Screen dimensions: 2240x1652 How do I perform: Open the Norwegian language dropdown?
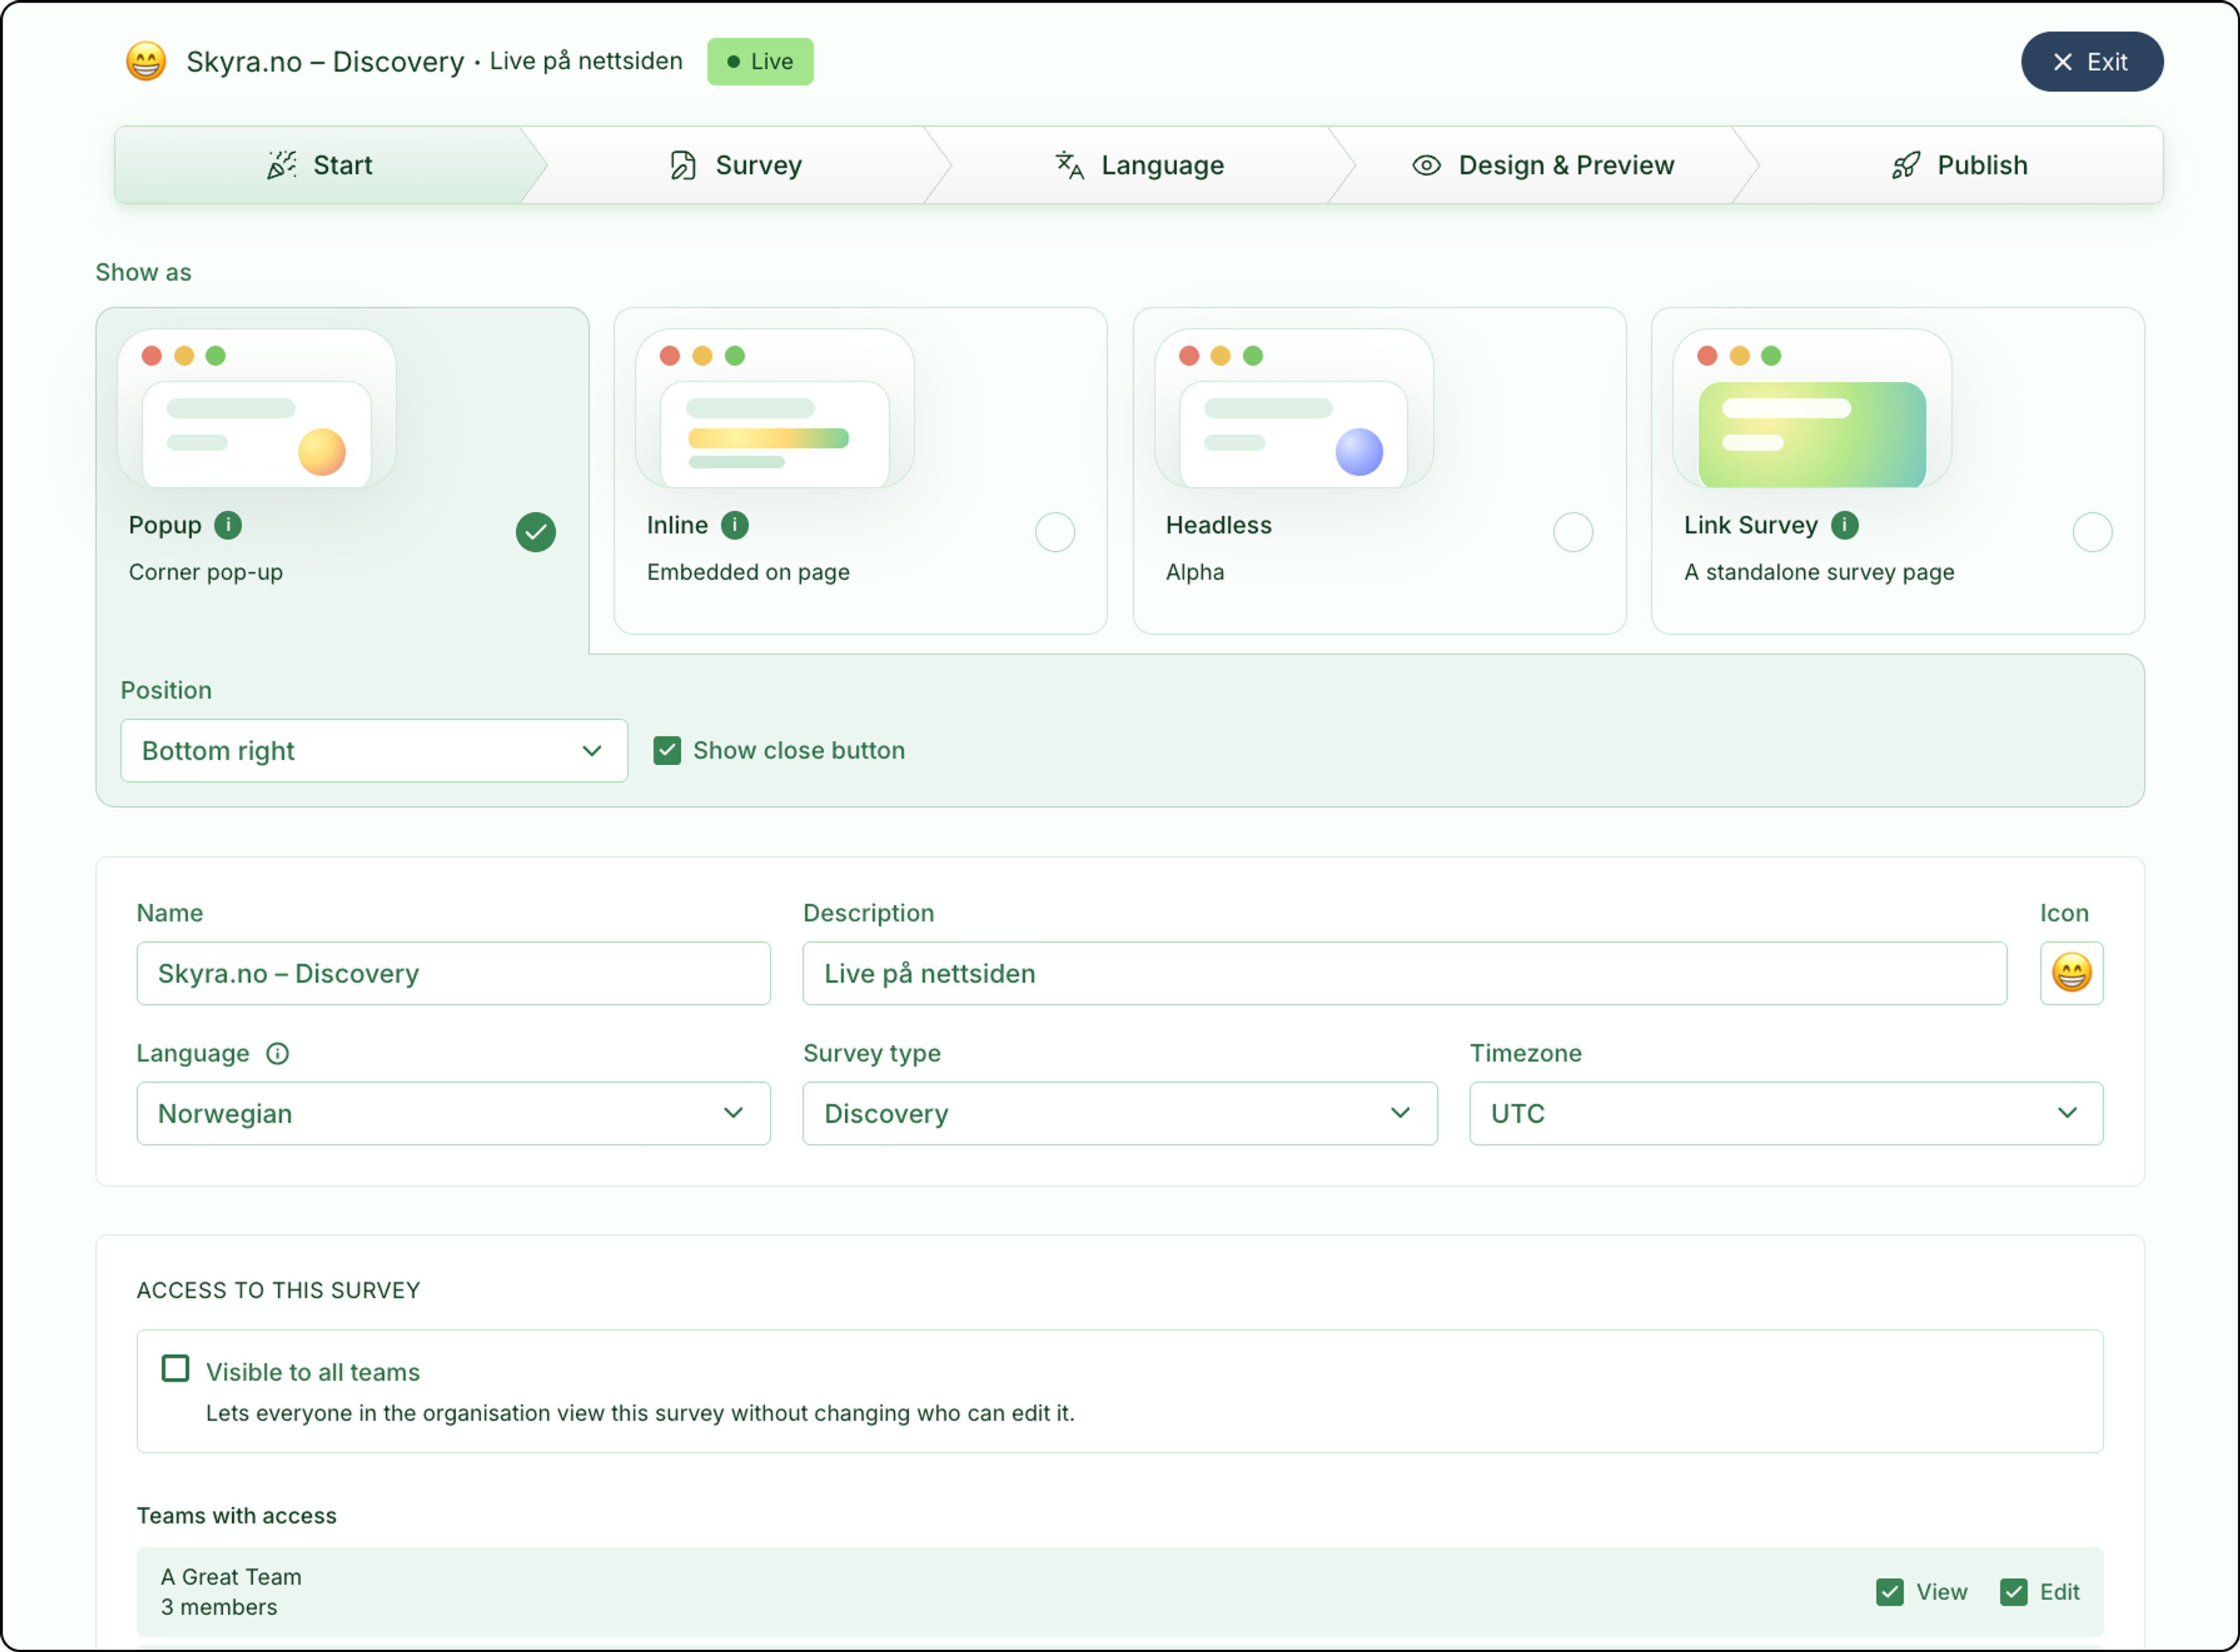point(453,1113)
